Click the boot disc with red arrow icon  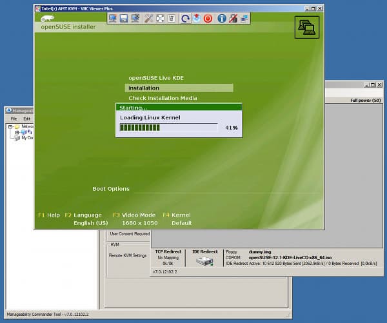tap(197, 19)
